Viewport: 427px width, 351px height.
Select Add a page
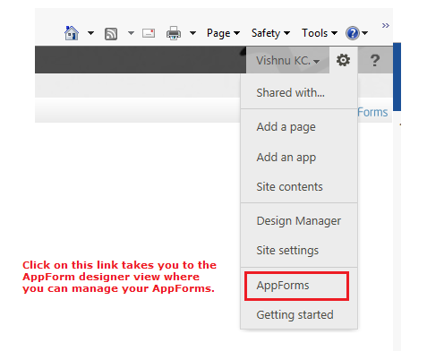tap(299, 127)
